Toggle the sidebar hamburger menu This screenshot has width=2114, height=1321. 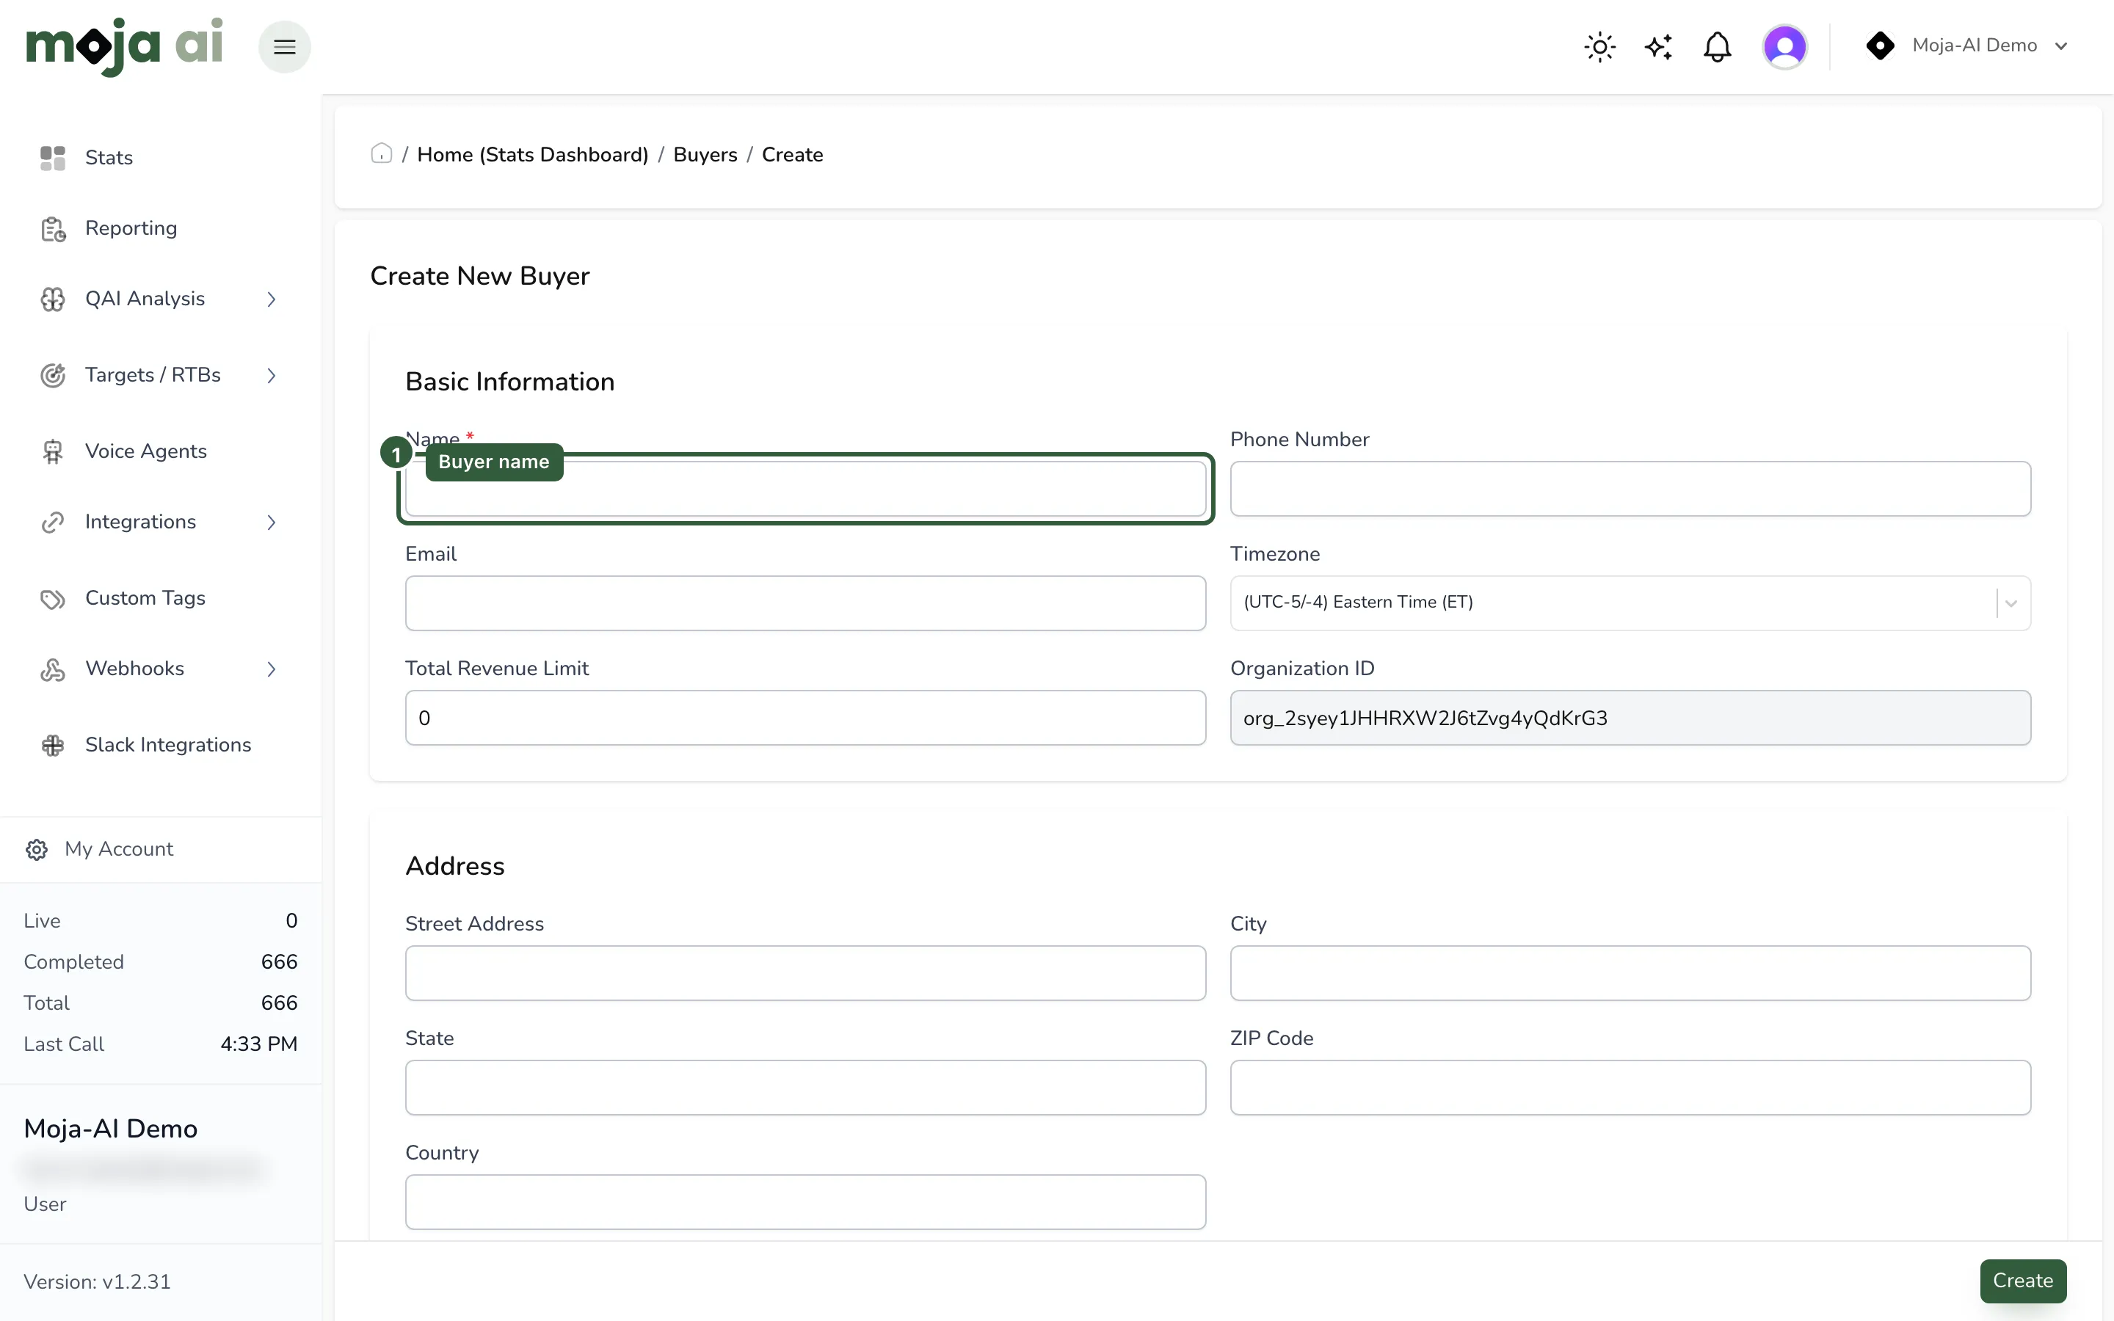click(x=285, y=46)
